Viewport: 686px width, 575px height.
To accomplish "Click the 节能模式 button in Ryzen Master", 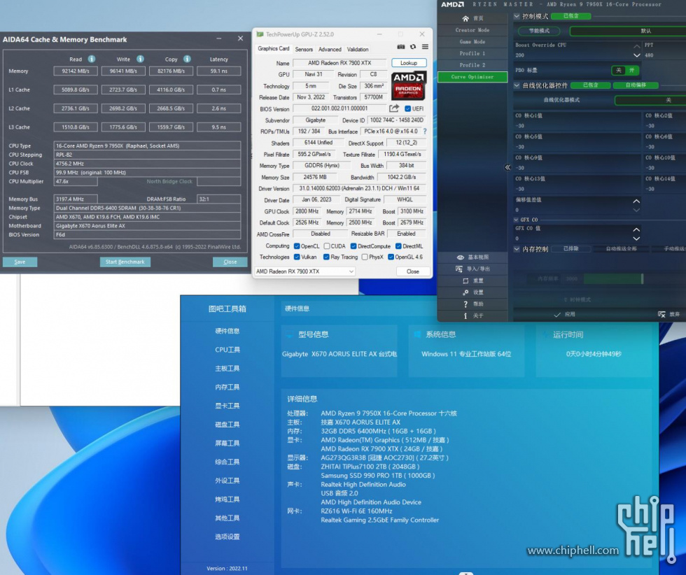I will [539, 31].
